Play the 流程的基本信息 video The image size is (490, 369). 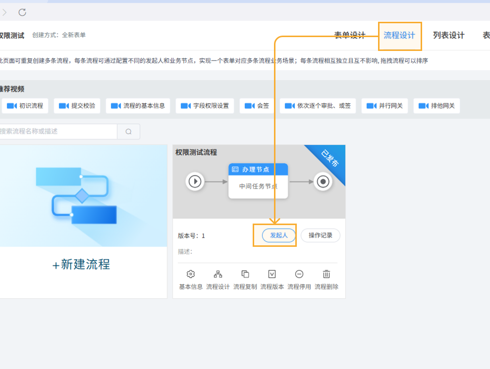138,106
